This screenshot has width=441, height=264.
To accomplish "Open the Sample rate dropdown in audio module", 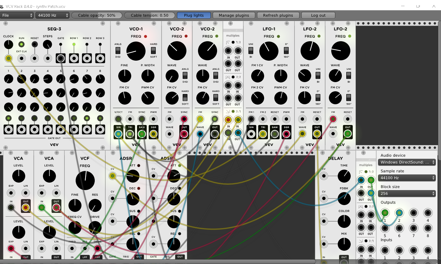I will [407, 178].
